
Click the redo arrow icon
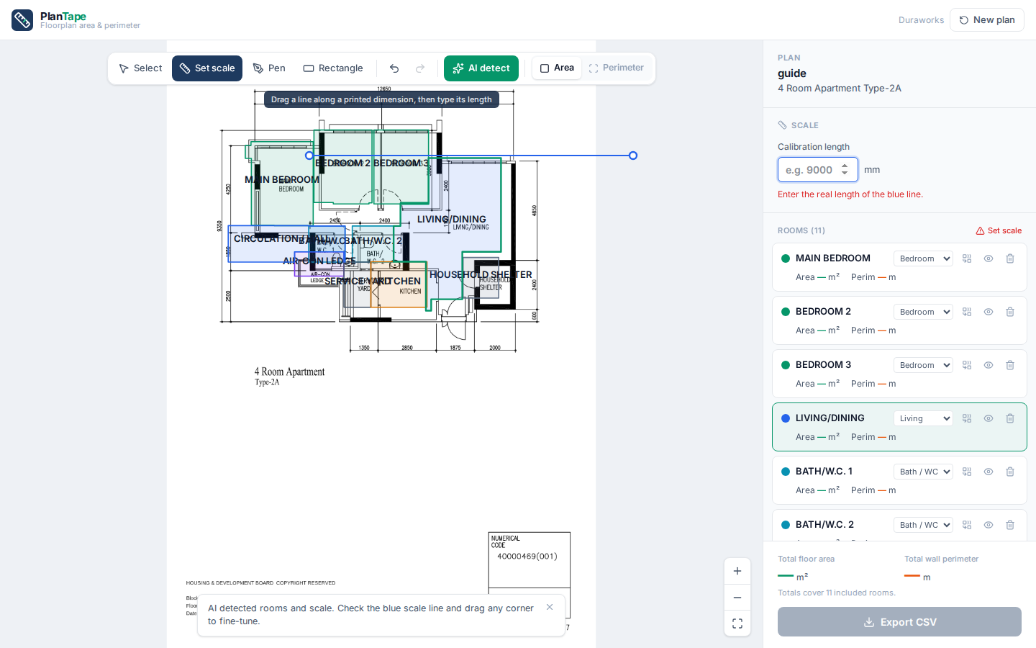click(420, 68)
